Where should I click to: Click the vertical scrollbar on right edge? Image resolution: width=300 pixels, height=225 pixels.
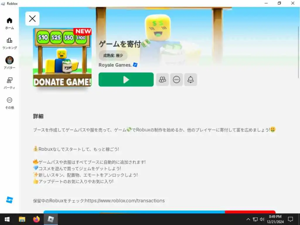[298, 52]
